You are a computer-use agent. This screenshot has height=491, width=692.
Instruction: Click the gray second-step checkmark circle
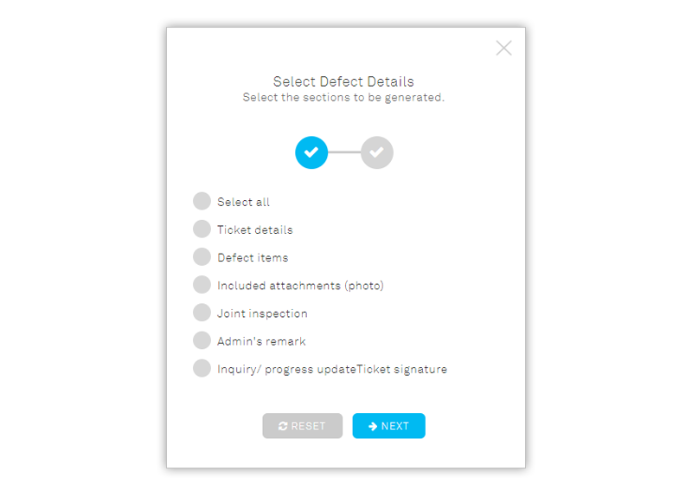point(377,152)
